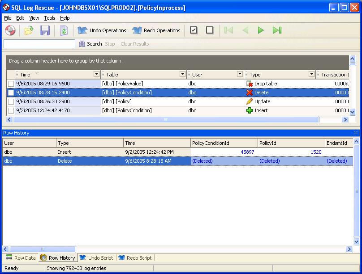Viewport: 362px width, 274px height.
Task: Click log grid scroll left arrow
Action: click(x=9, y=119)
